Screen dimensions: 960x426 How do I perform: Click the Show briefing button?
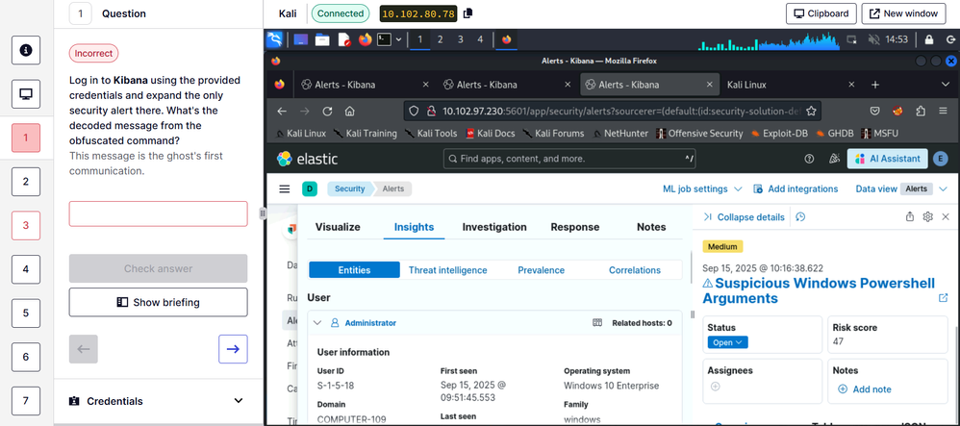click(x=158, y=302)
